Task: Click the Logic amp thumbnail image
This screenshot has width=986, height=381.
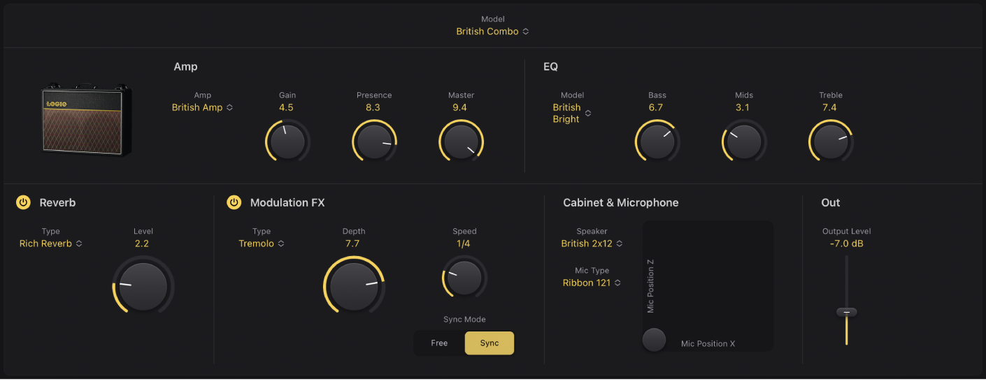Action: click(86, 119)
